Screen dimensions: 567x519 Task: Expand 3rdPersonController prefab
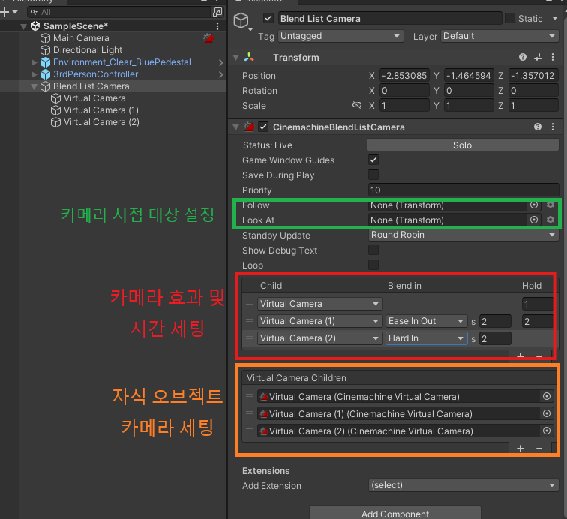coord(34,74)
